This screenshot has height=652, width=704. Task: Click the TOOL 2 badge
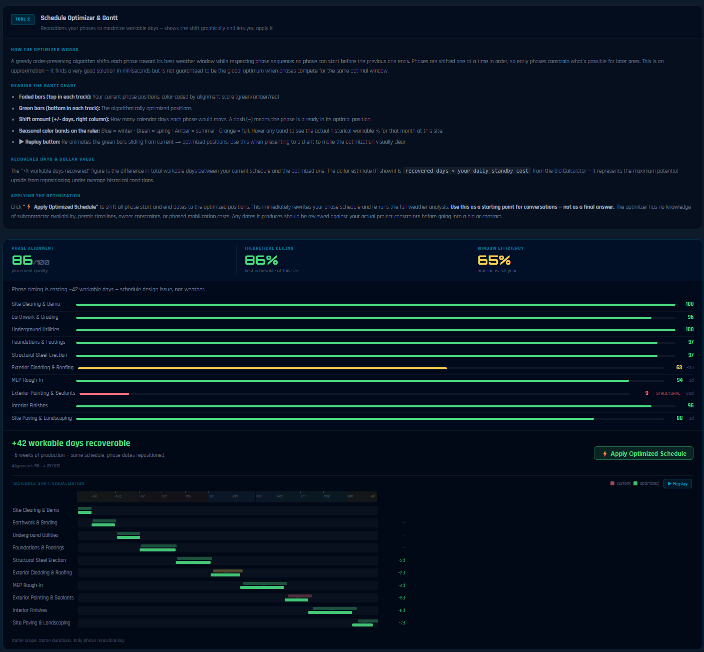[x=23, y=19]
